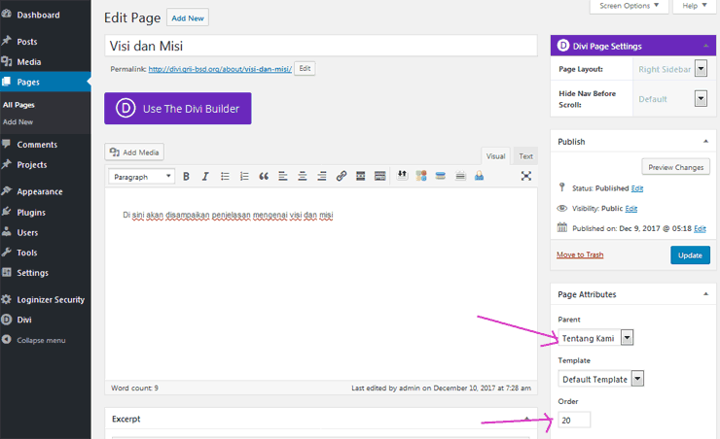The width and height of the screenshot is (720, 439).
Task: Align text center
Action: coord(303,177)
